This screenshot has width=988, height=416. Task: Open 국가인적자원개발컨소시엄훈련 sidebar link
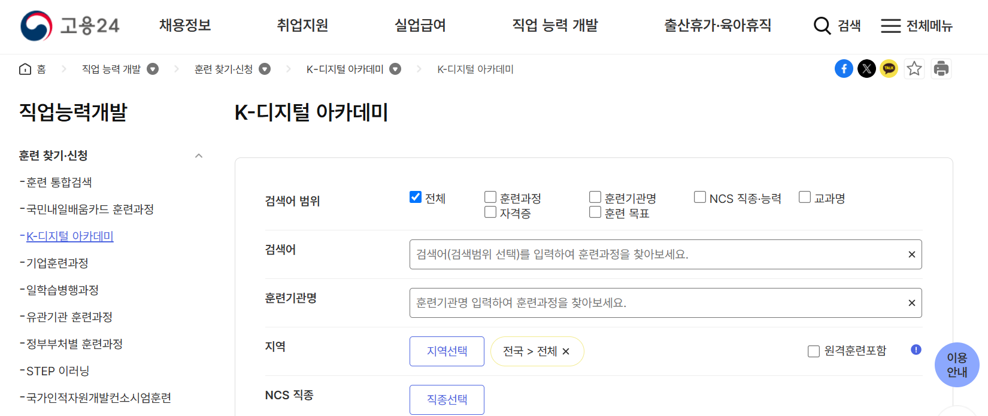click(99, 398)
